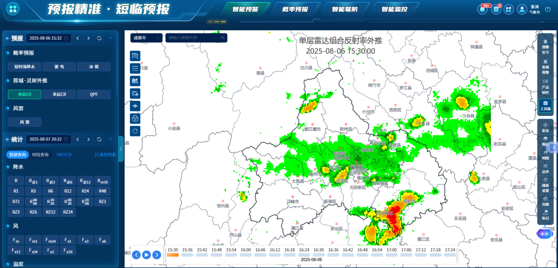Collapse the 预报 section with chevron
Viewport: 558px width, 268px height.
click(110, 38)
